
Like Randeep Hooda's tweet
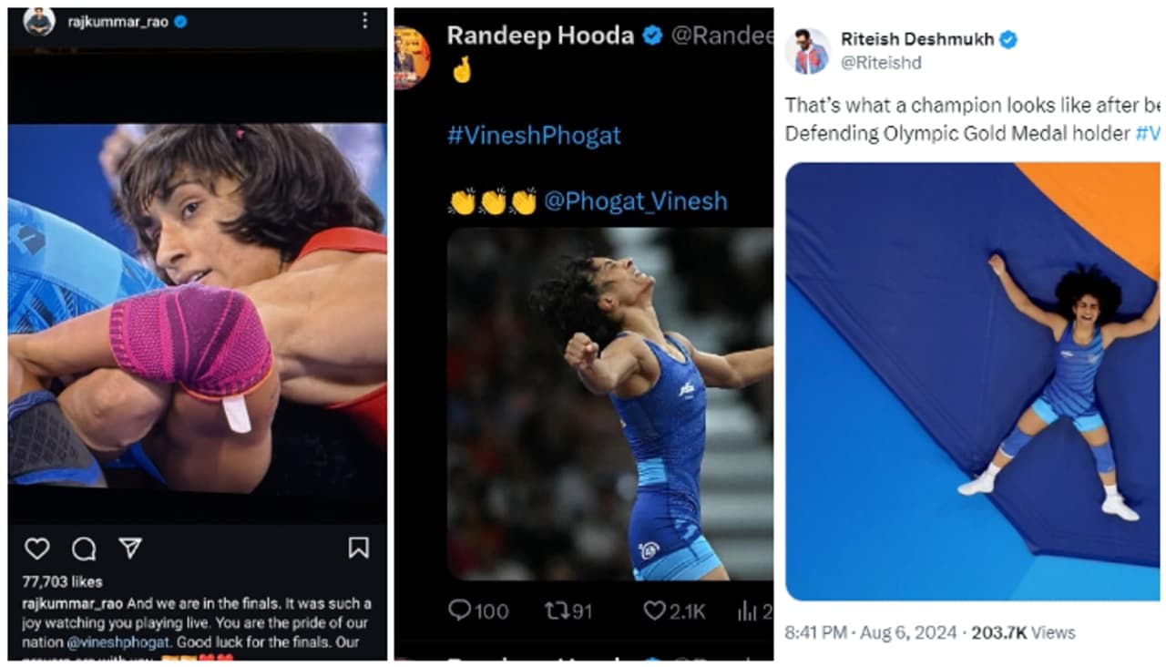click(x=654, y=611)
